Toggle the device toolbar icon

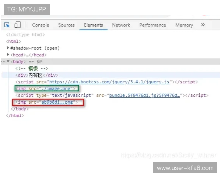[17, 25]
